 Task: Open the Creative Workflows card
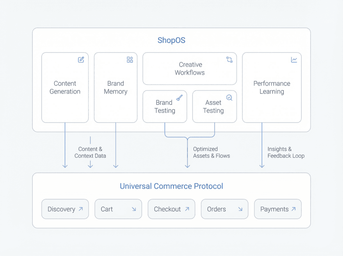click(190, 68)
